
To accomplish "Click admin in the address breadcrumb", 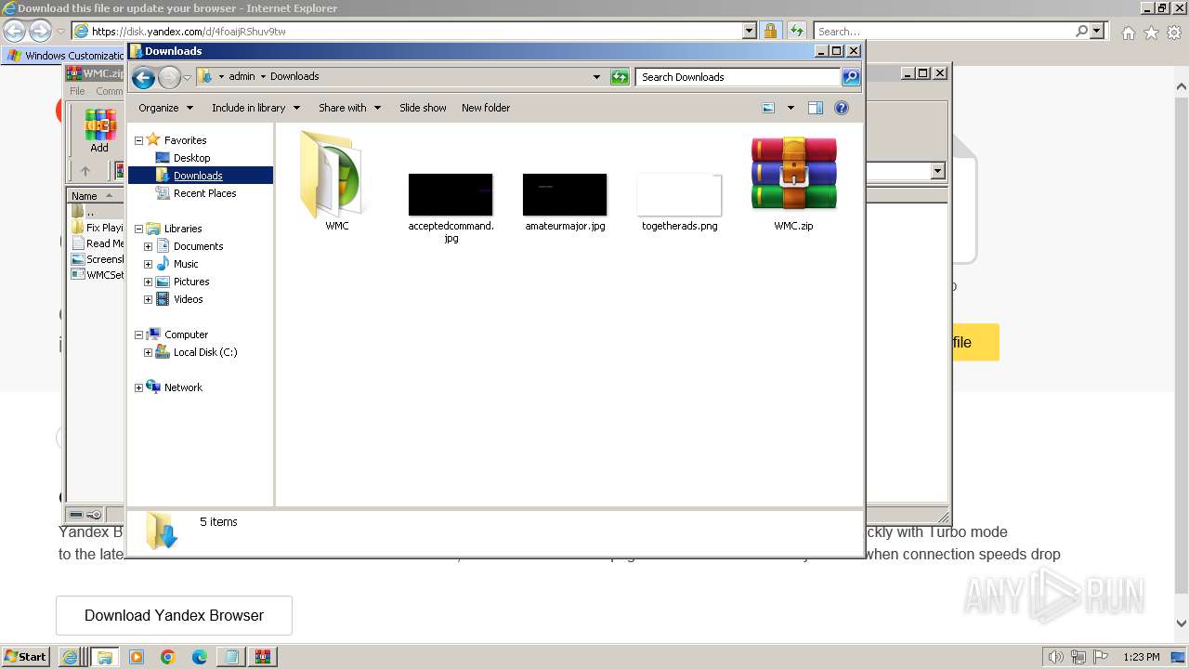I will [242, 77].
